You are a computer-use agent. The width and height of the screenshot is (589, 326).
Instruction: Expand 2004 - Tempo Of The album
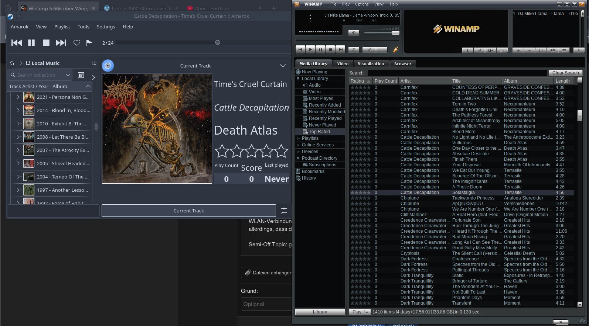(x=18, y=177)
